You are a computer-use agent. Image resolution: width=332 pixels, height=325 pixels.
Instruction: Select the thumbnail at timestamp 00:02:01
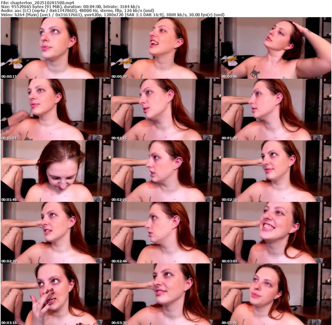pos(166,171)
